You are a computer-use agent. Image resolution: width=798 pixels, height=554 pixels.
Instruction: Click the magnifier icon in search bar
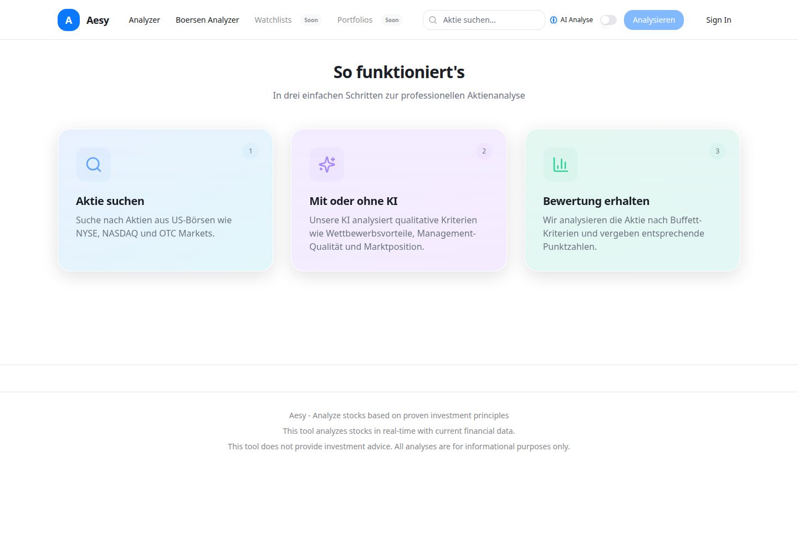click(433, 20)
